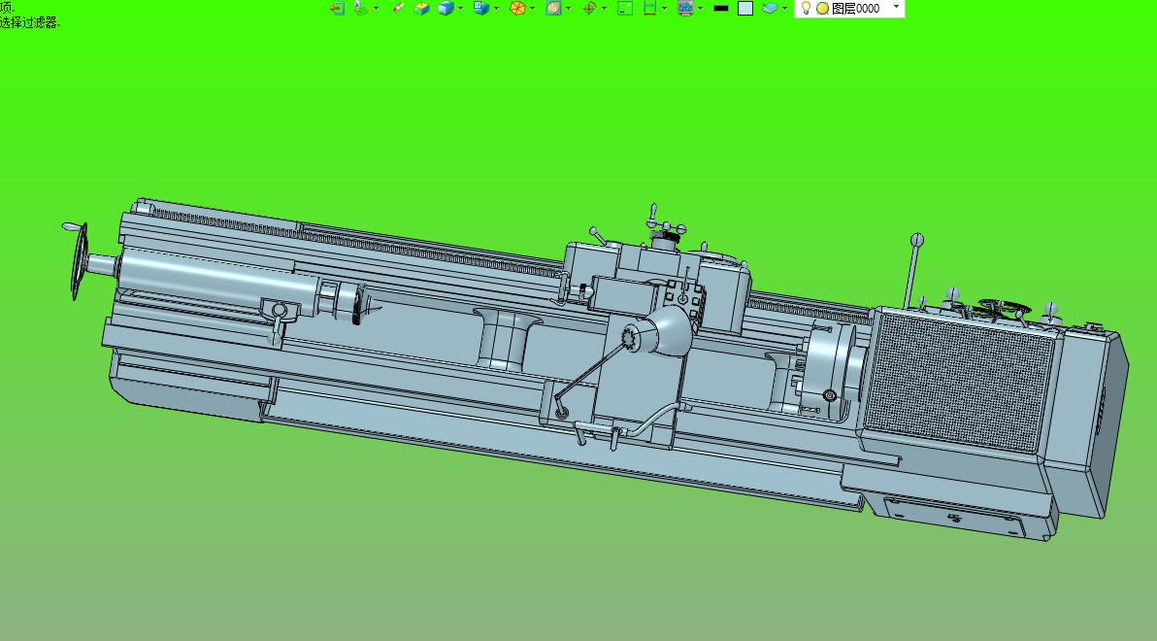
Task: Expand the zoom icon dropdown arrow
Action: pos(568,8)
